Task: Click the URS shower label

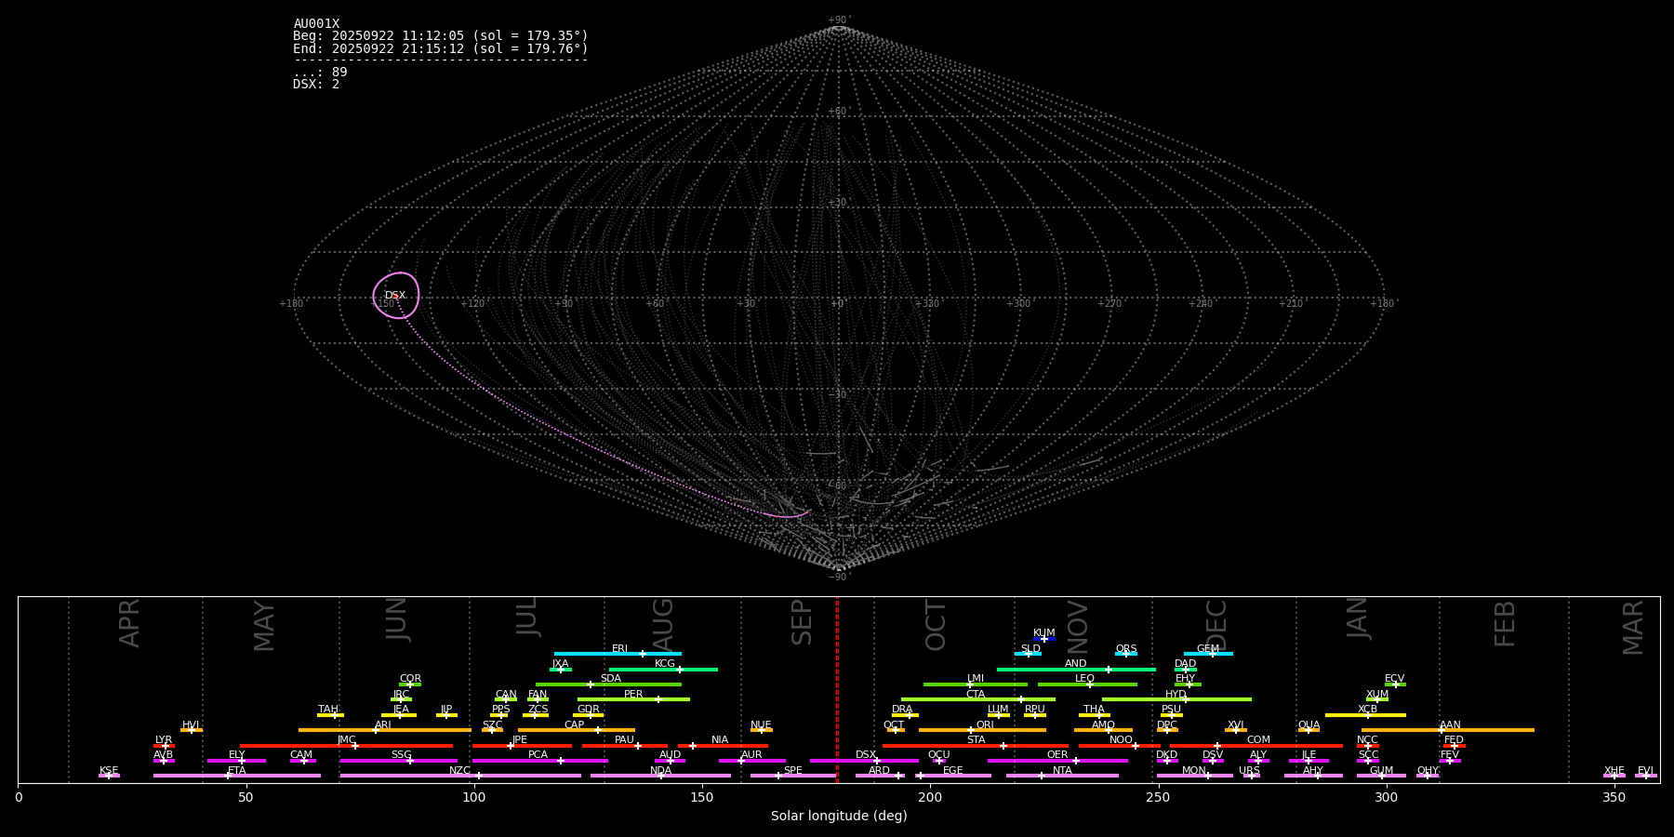Action: point(1249,771)
